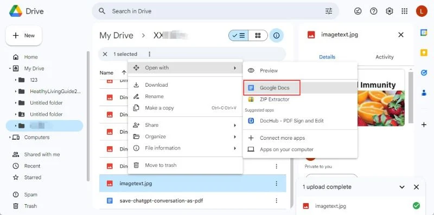Screen dimensions: 434x215
Task: Expand the HeatlhyLivingGuide2 folder arrow
Action: (x=16, y=92)
